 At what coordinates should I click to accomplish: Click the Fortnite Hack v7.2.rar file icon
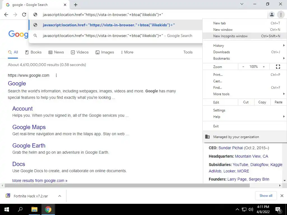click(8, 196)
